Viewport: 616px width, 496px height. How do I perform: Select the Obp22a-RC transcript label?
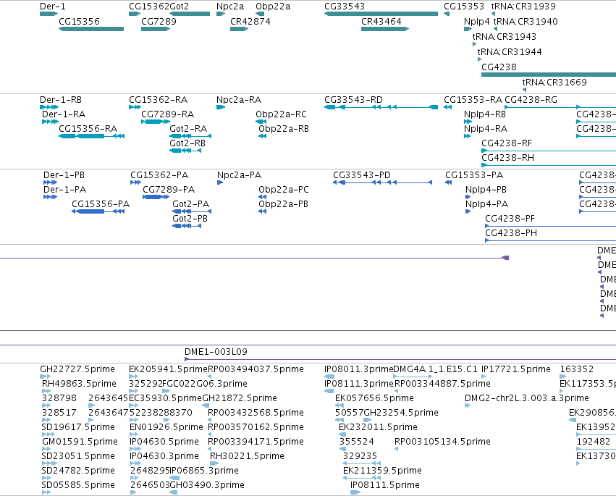pos(282,114)
